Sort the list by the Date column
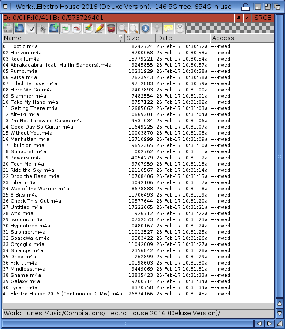Screen dimensions: 285x329 [x=183, y=38]
